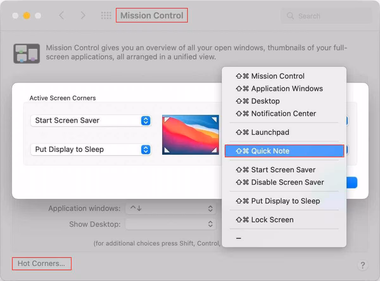380x281 pixels.
Task: Choose Put Display to Sleep menu item
Action: pyautogui.click(x=284, y=201)
